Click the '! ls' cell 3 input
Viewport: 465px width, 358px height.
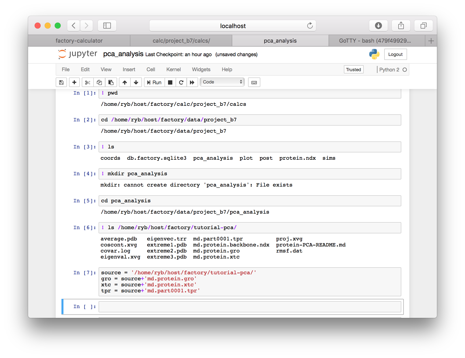[x=250, y=147]
